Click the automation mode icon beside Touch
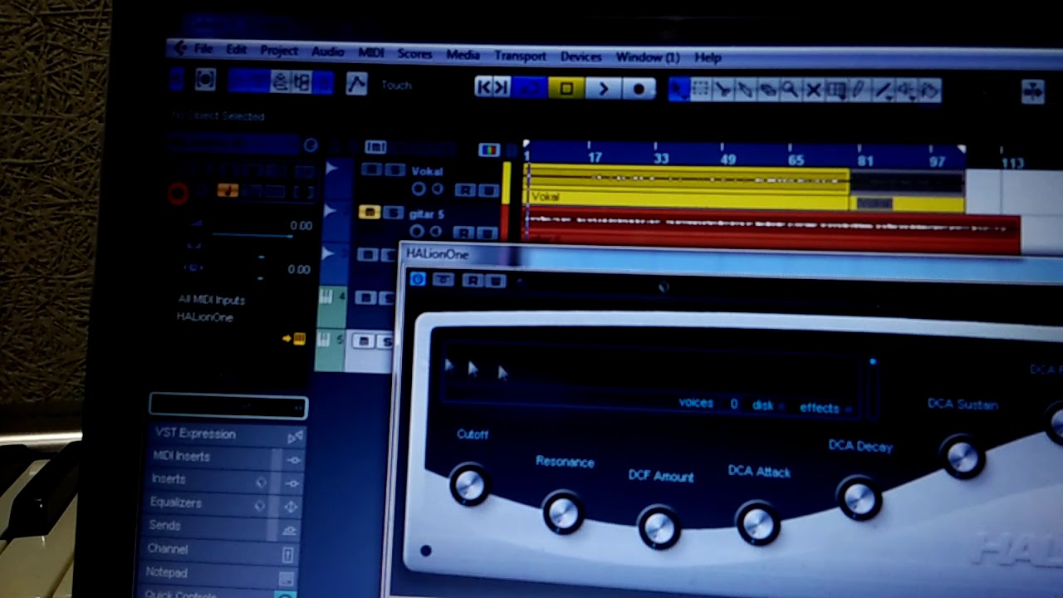1063x598 pixels. (x=356, y=83)
